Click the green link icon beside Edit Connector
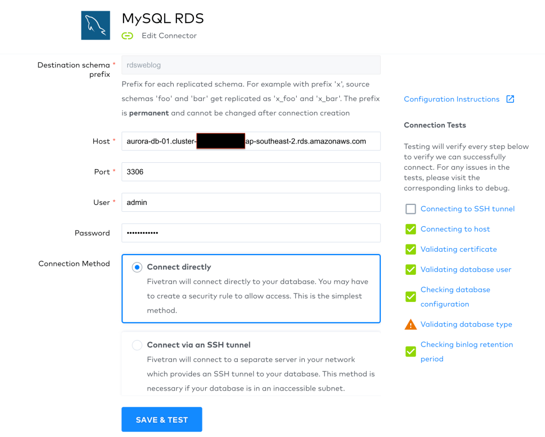Screen dimensions: 545x437 click(x=127, y=36)
